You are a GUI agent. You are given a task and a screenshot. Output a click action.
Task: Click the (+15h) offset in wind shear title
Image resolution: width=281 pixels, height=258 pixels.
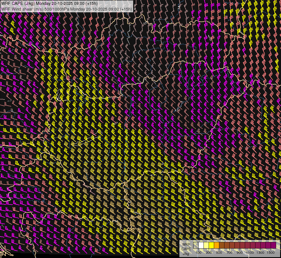(126, 9)
